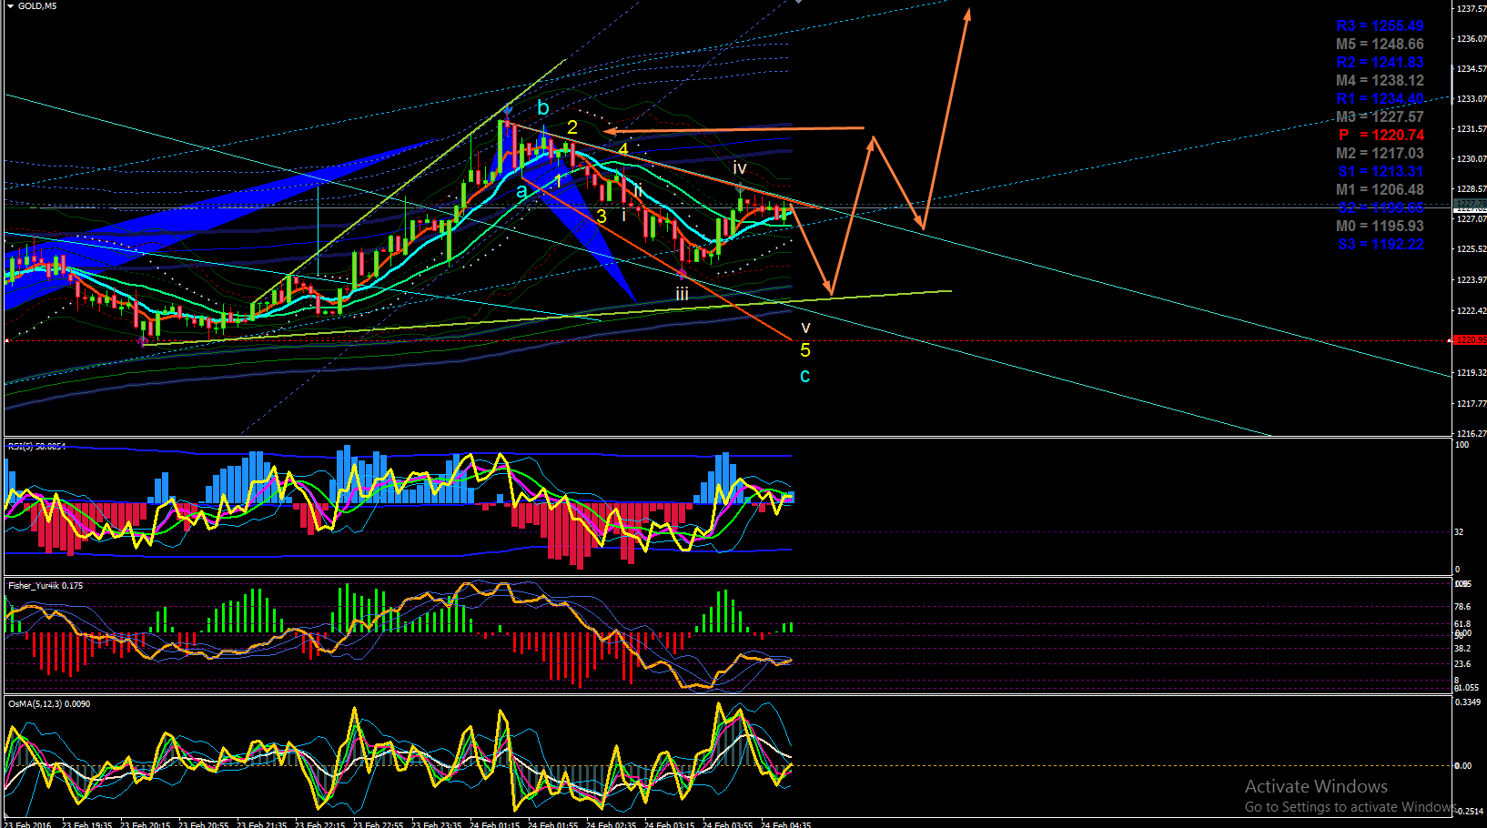Click the cyan wave label b

click(x=543, y=107)
